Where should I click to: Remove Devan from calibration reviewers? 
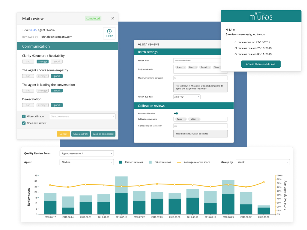click(x=185, y=119)
